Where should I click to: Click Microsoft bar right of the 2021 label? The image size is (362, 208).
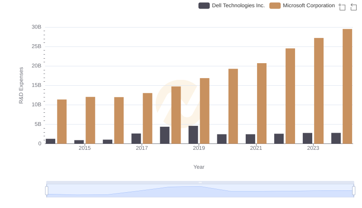pyautogui.click(x=262, y=103)
